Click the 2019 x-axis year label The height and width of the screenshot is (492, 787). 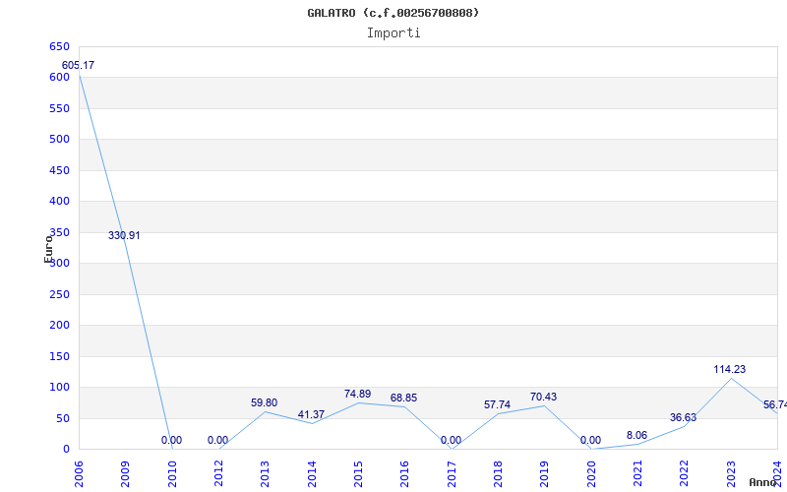click(545, 474)
